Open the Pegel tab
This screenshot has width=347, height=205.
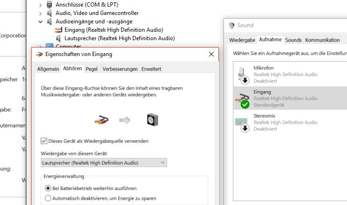92,69
